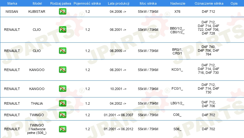This screenshot has height=138, width=244.
Task: Click CLIO in the 06.2001 row
Action: pos(37,30)
